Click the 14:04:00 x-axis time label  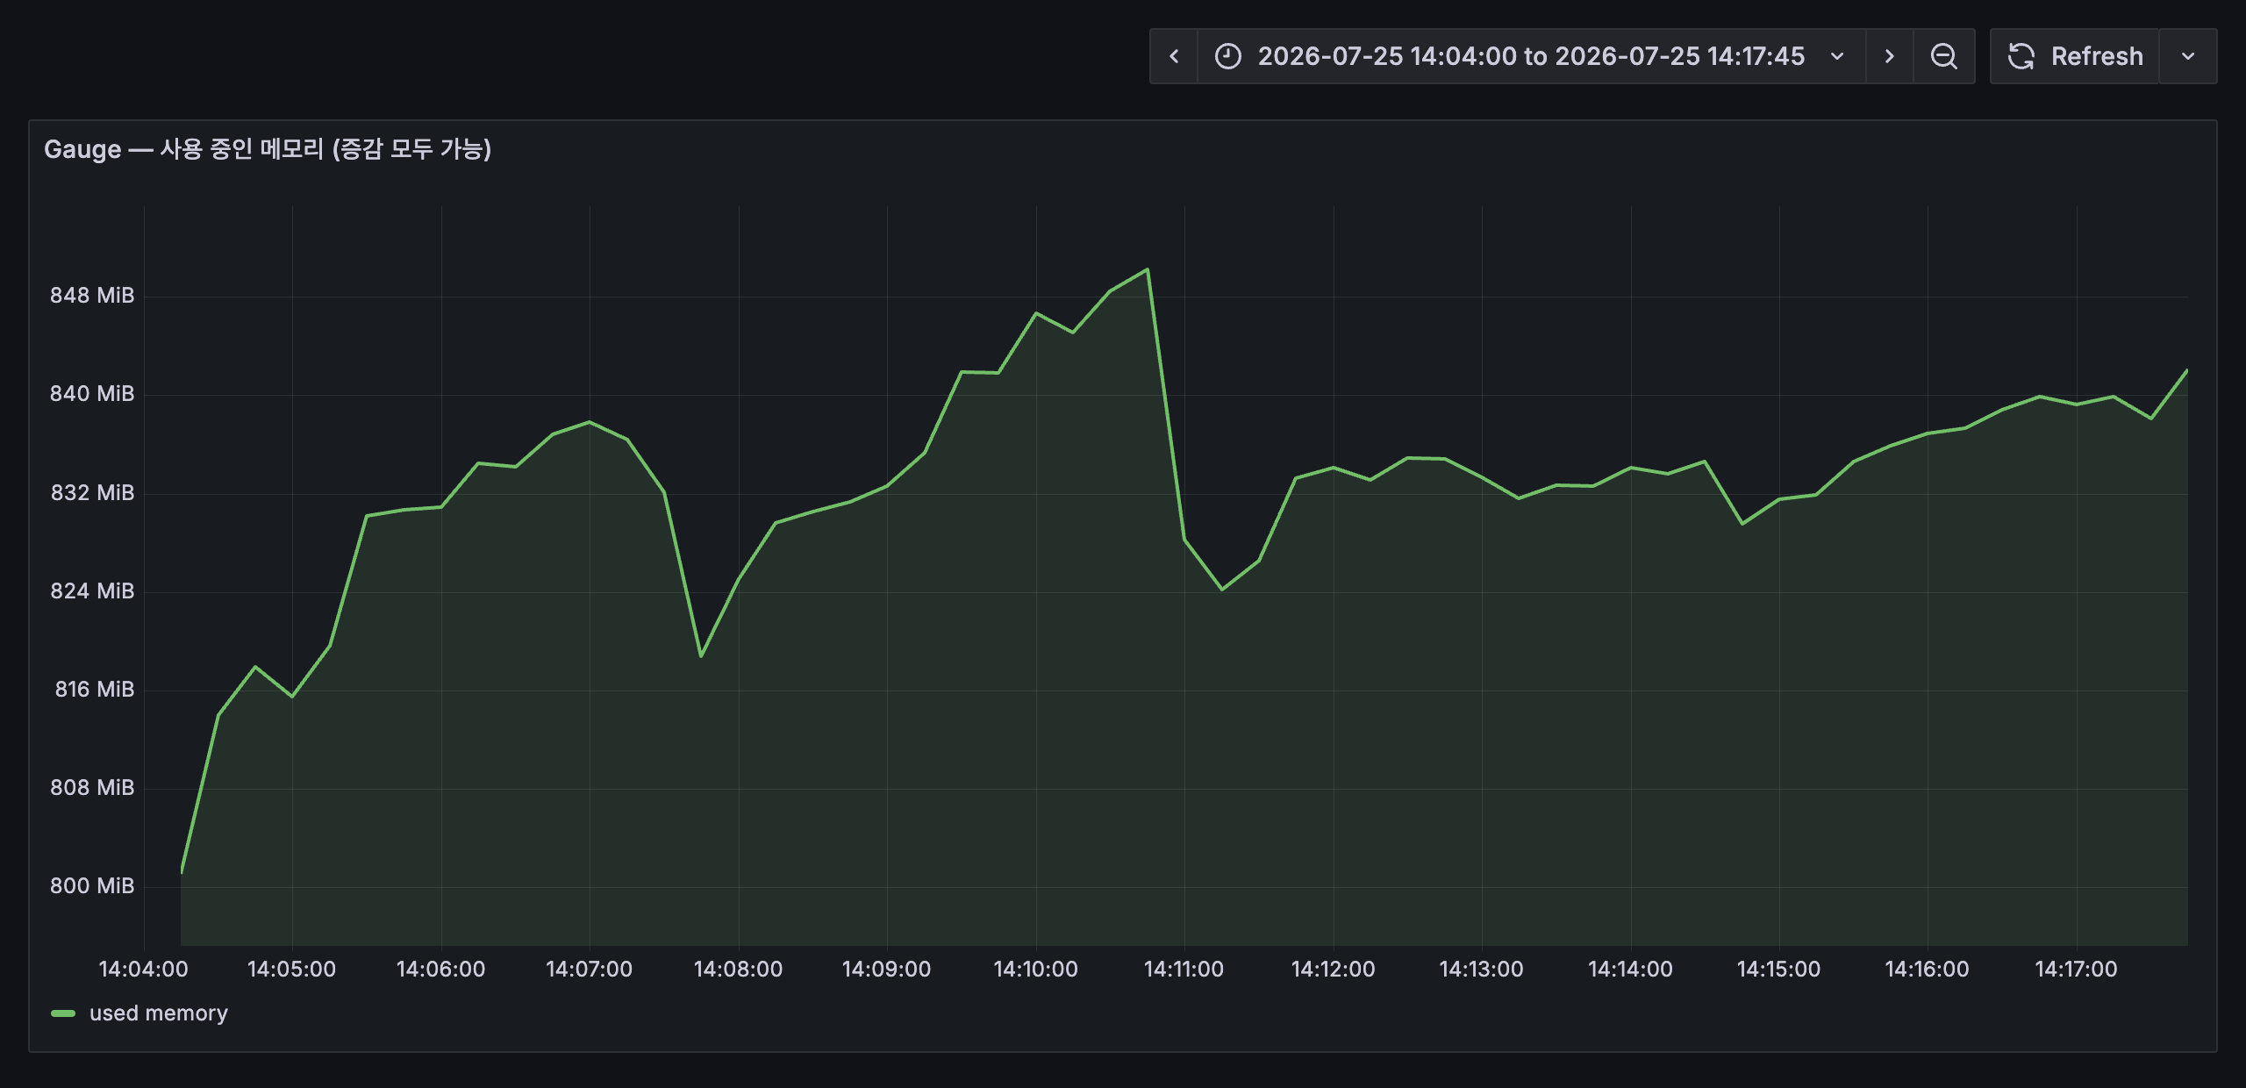[x=143, y=969]
